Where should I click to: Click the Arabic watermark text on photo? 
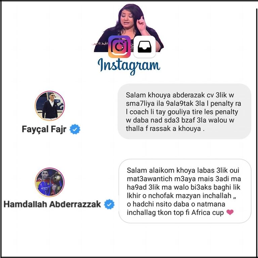click(100, 44)
